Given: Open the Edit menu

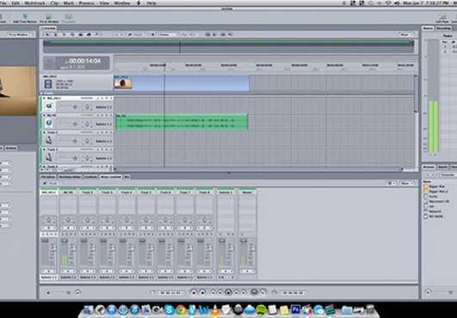Looking at the screenshot, I should [15, 3].
